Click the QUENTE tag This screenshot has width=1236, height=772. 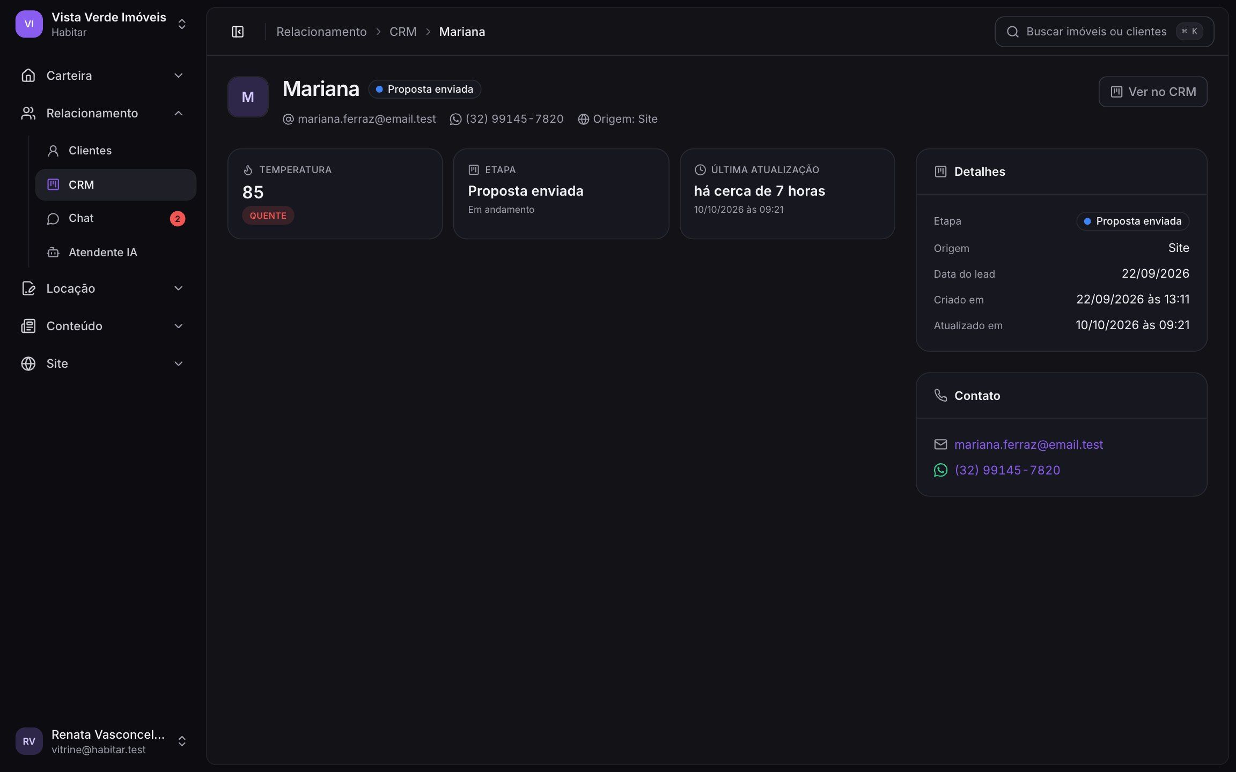(268, 216)
